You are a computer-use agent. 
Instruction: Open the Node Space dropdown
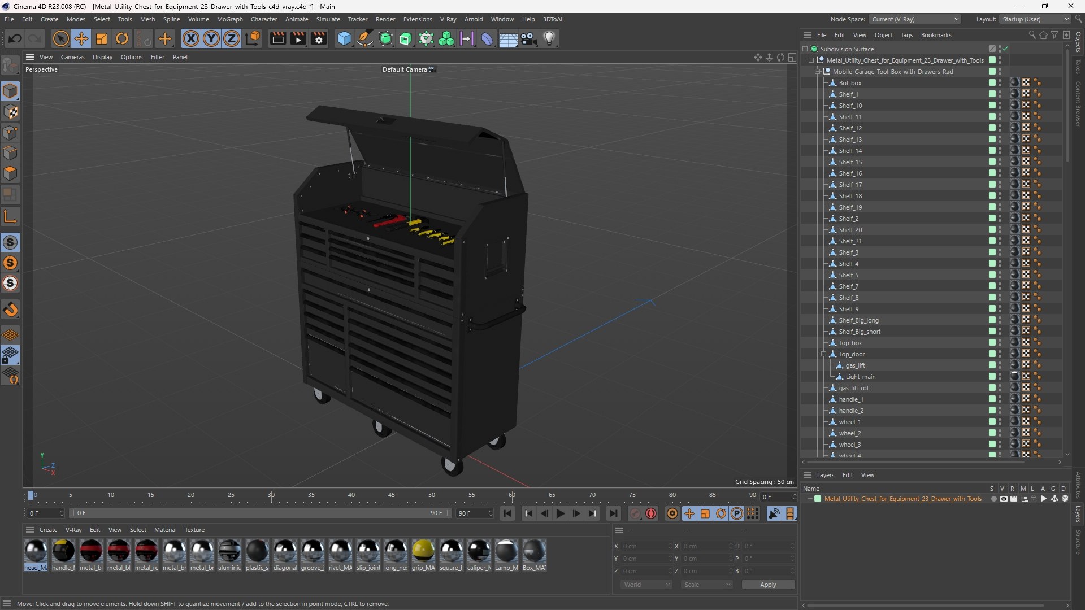click(x=915, y=19)
